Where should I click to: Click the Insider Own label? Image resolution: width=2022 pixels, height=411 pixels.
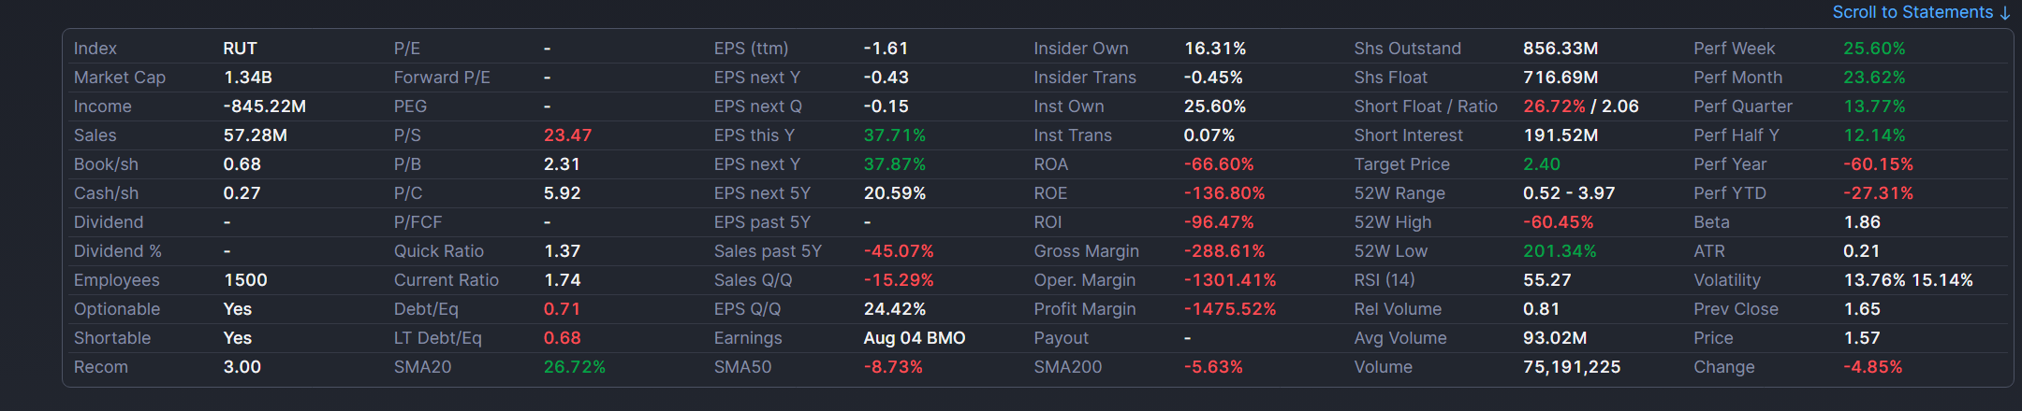pyautogui.click(x=1081, y=49)
